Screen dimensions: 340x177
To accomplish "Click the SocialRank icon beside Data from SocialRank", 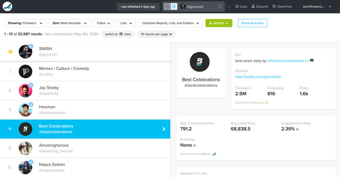I will coord(214,154).
